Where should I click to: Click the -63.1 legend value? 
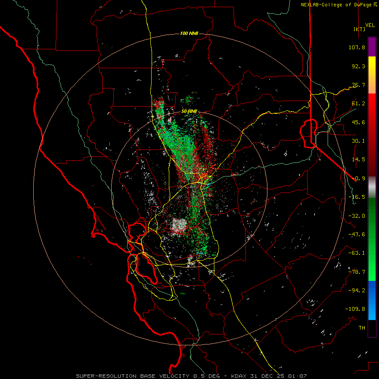(x=357, y=253)
